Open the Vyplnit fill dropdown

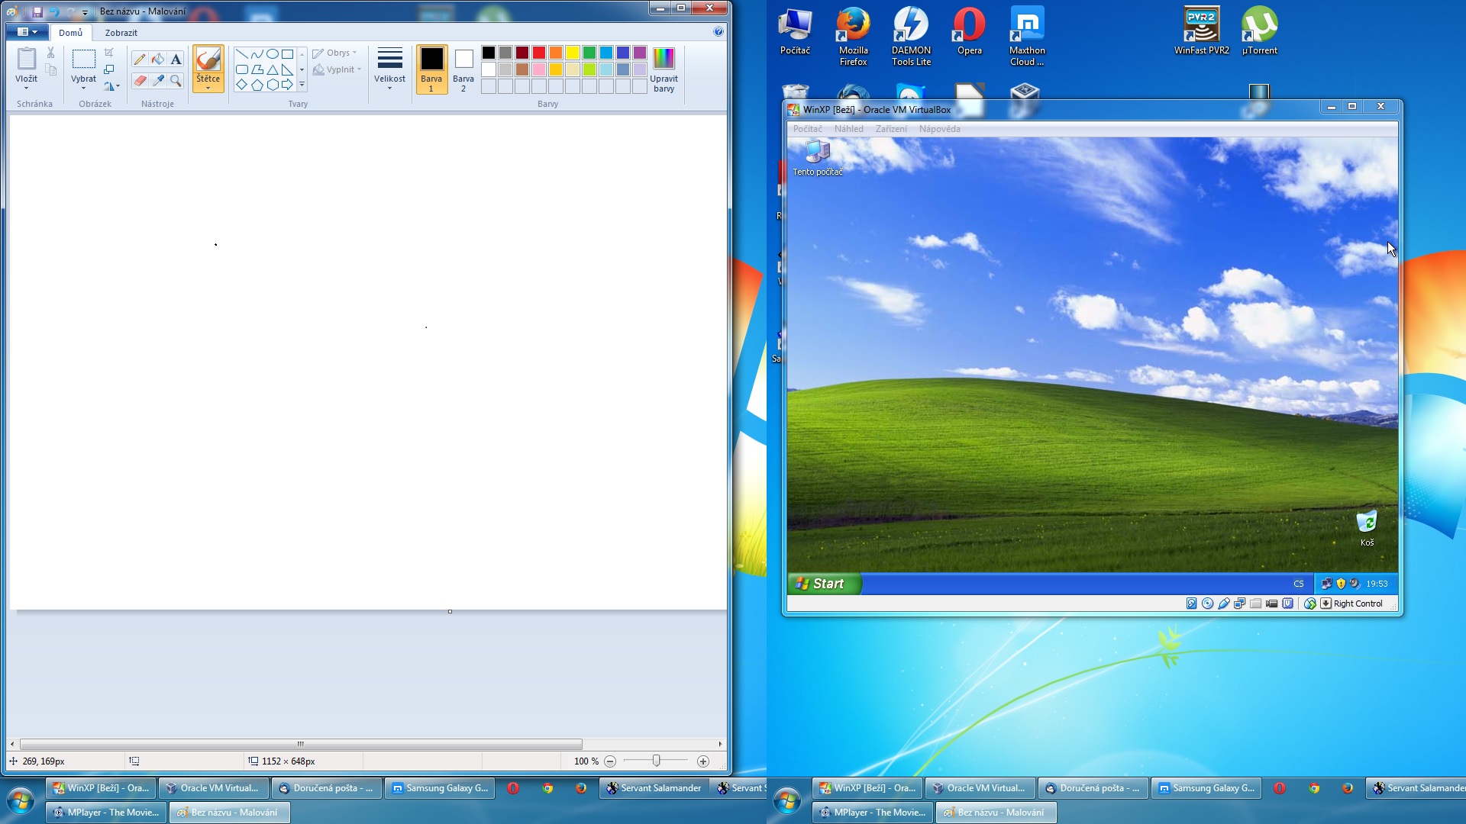click(x=337, y=69)
